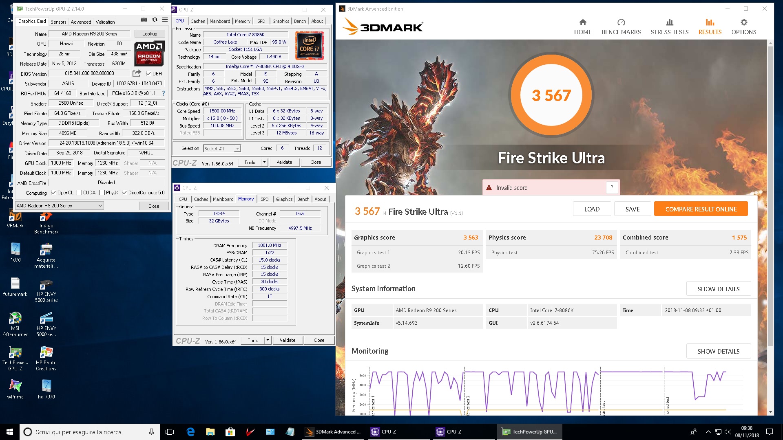Toggle the PhysX checkbox
783x440 pixels.
[x=102, y=193]
